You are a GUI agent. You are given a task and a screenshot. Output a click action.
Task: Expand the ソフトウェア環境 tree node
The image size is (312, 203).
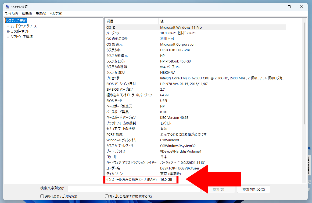[x=8, y=37]
